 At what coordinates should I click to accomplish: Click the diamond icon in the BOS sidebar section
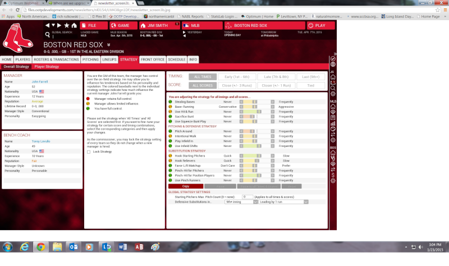(333, 164)
